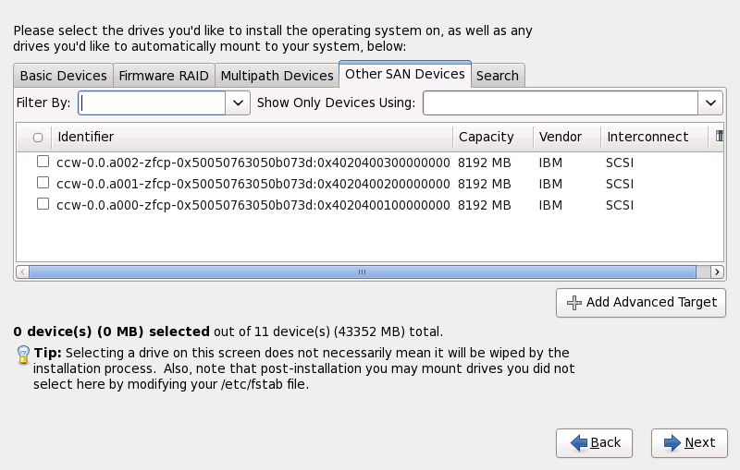Click the plus icon on Add Advanced Target

tap(573, 302)
